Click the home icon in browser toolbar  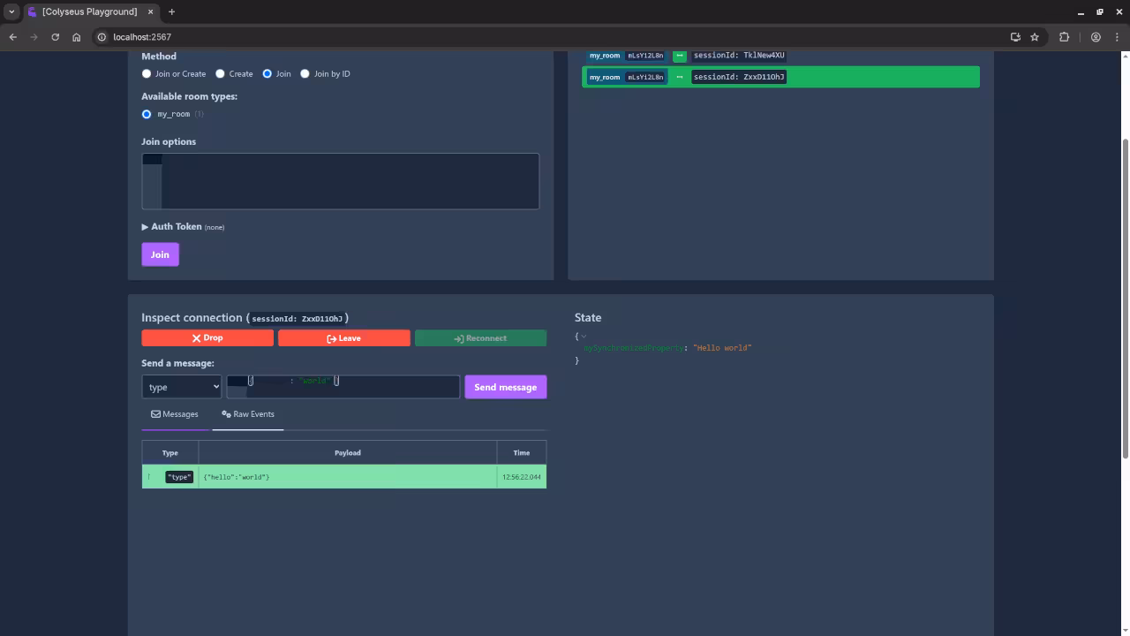pos(77,37)
